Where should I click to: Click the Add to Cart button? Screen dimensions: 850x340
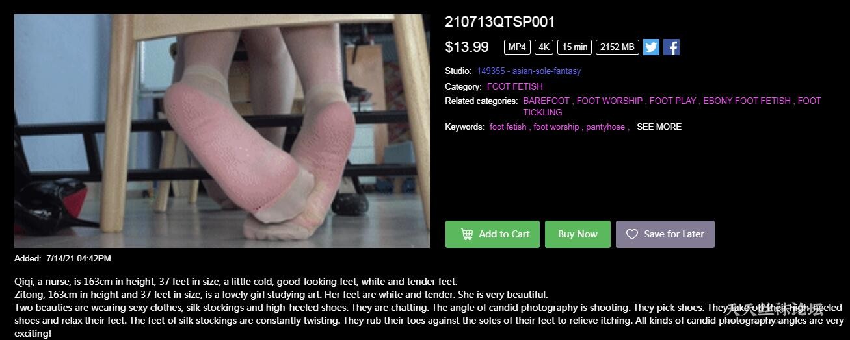pyautogui.click(x=492, y=234)
